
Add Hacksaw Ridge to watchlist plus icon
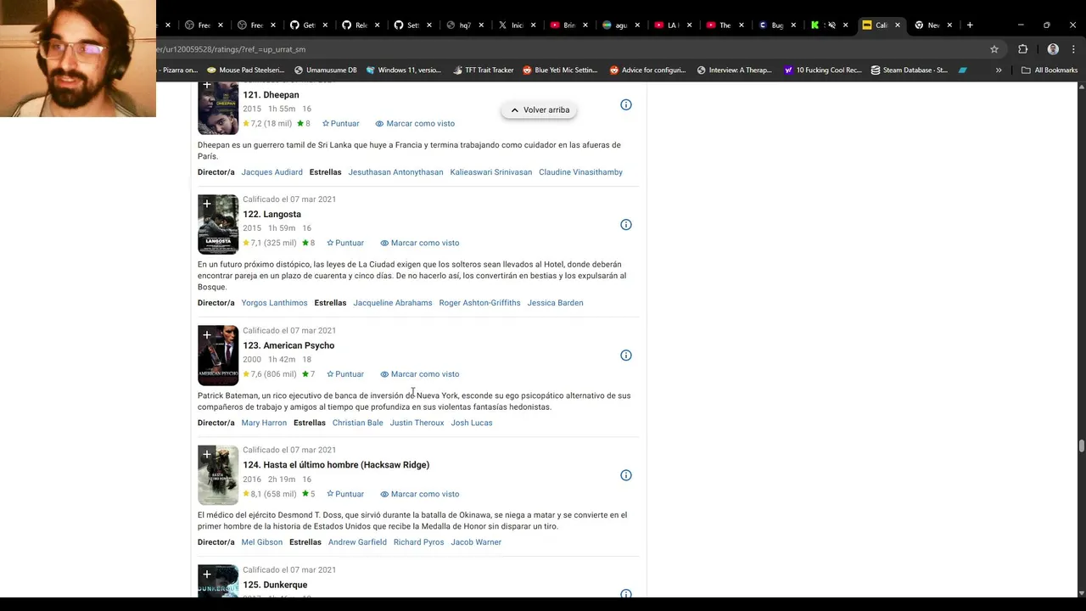tap(206, 455)
